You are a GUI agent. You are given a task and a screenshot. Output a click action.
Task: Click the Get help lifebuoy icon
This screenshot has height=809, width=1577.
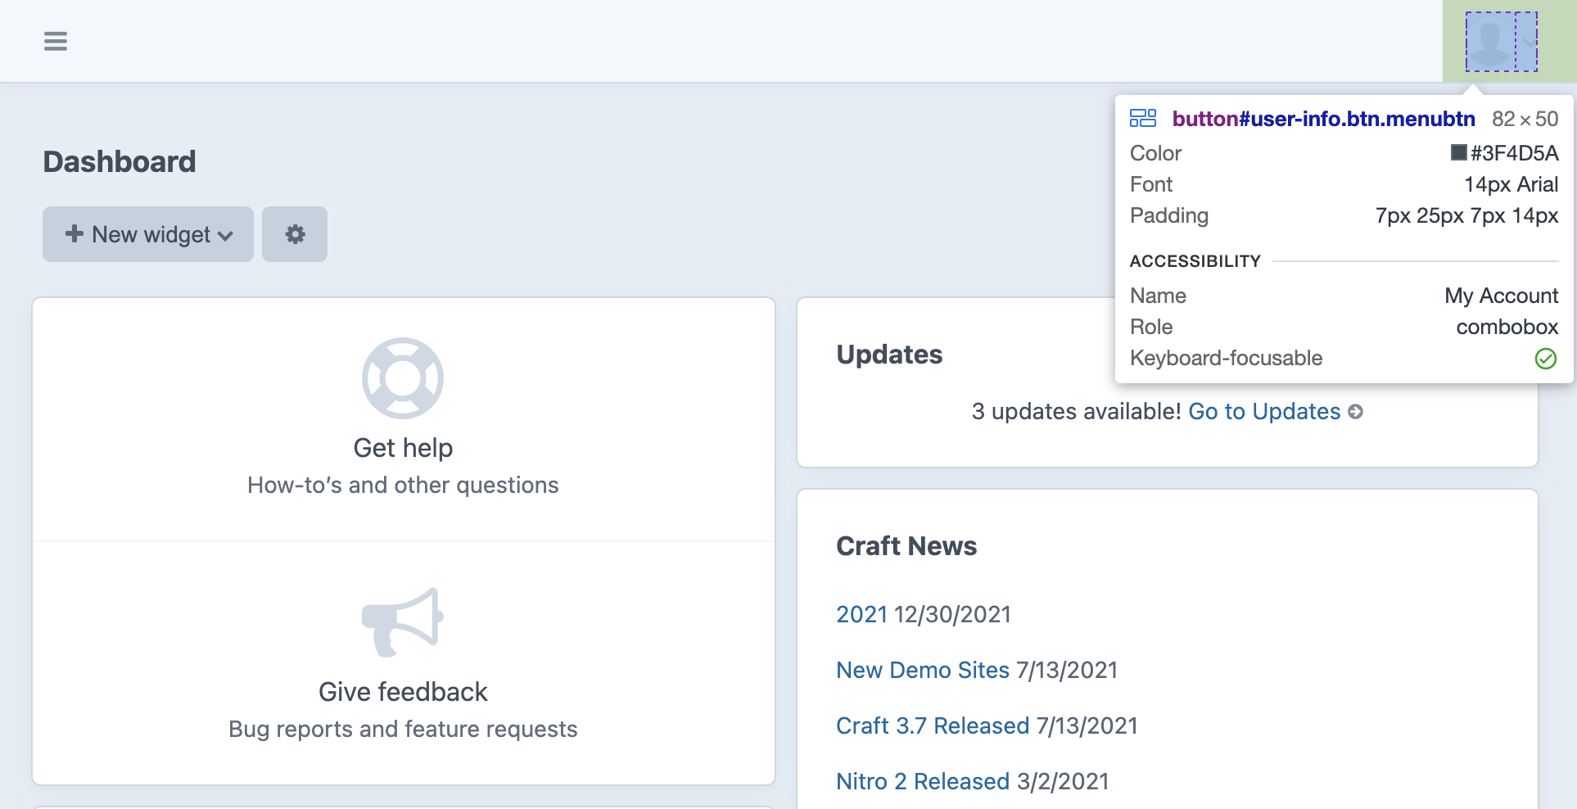pyautogui.click(x=403, y=378)
